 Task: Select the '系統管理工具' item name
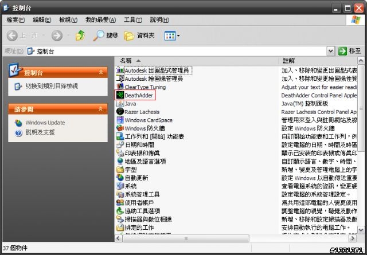pyautogui.click(x=142, y=194)
